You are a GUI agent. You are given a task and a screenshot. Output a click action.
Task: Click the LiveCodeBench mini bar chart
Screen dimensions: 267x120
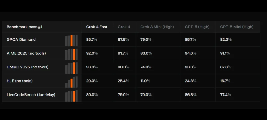tap(71, 96)
